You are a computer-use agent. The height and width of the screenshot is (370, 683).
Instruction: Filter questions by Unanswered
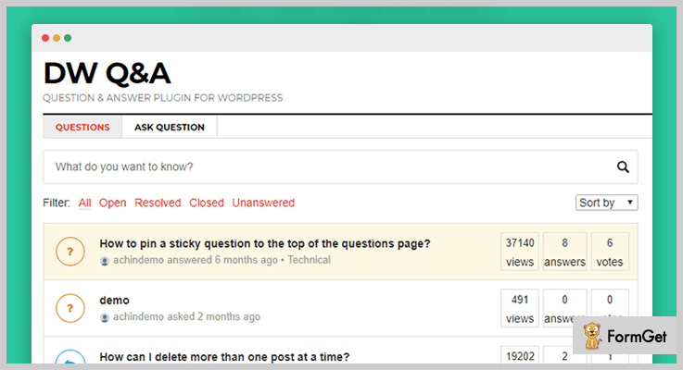(x=263, y=203)
